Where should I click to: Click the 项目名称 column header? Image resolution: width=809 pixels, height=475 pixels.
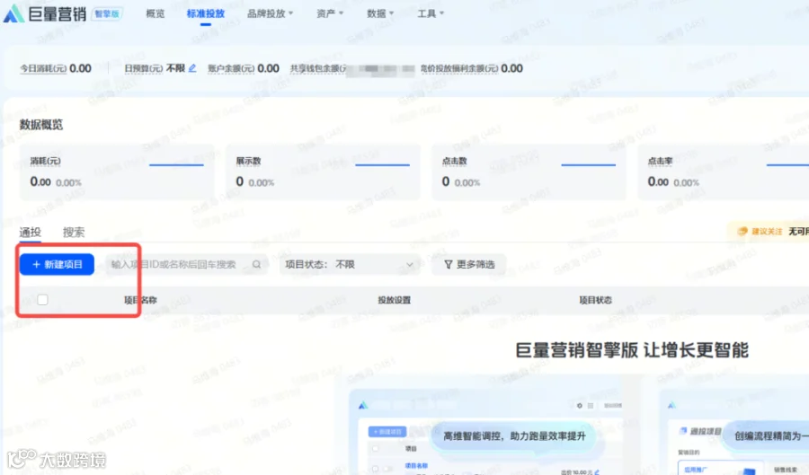coord(140,300)
